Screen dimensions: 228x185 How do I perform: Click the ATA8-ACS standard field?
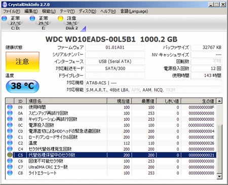[154, 83]
